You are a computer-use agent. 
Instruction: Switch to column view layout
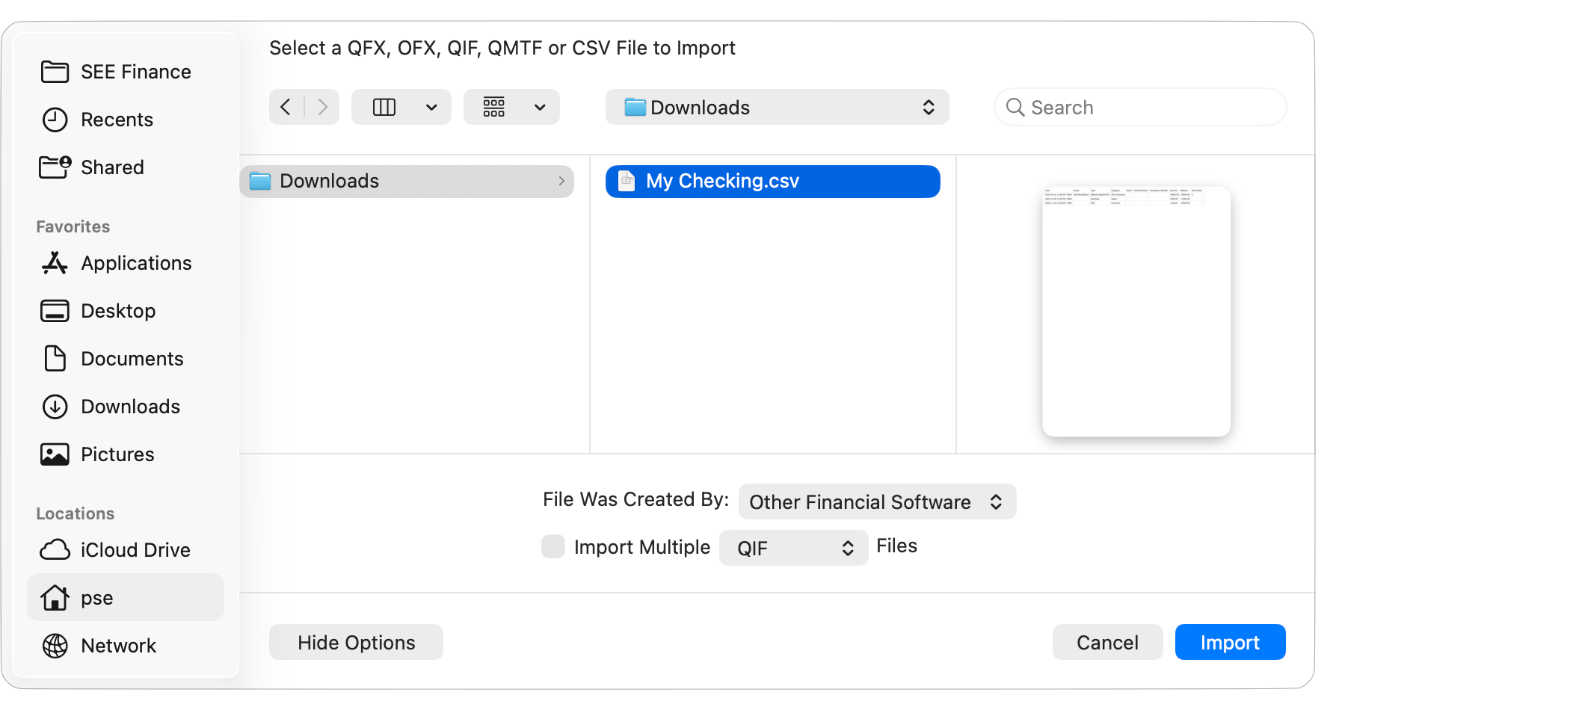click(x=384, y=107)
